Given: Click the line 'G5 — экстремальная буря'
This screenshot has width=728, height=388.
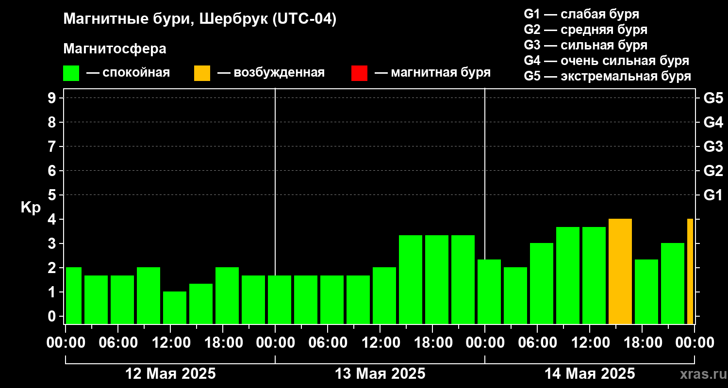Looking at the screenshot, I should [607, 76].
